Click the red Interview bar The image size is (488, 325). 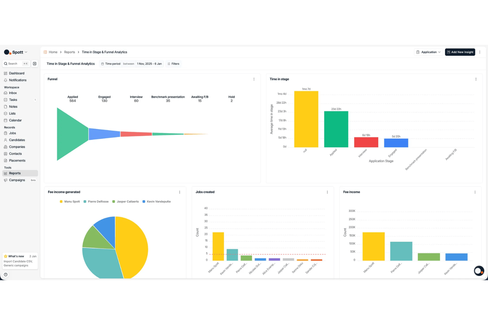366,142
